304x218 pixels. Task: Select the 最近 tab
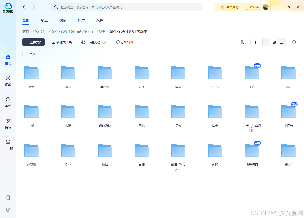44,20
